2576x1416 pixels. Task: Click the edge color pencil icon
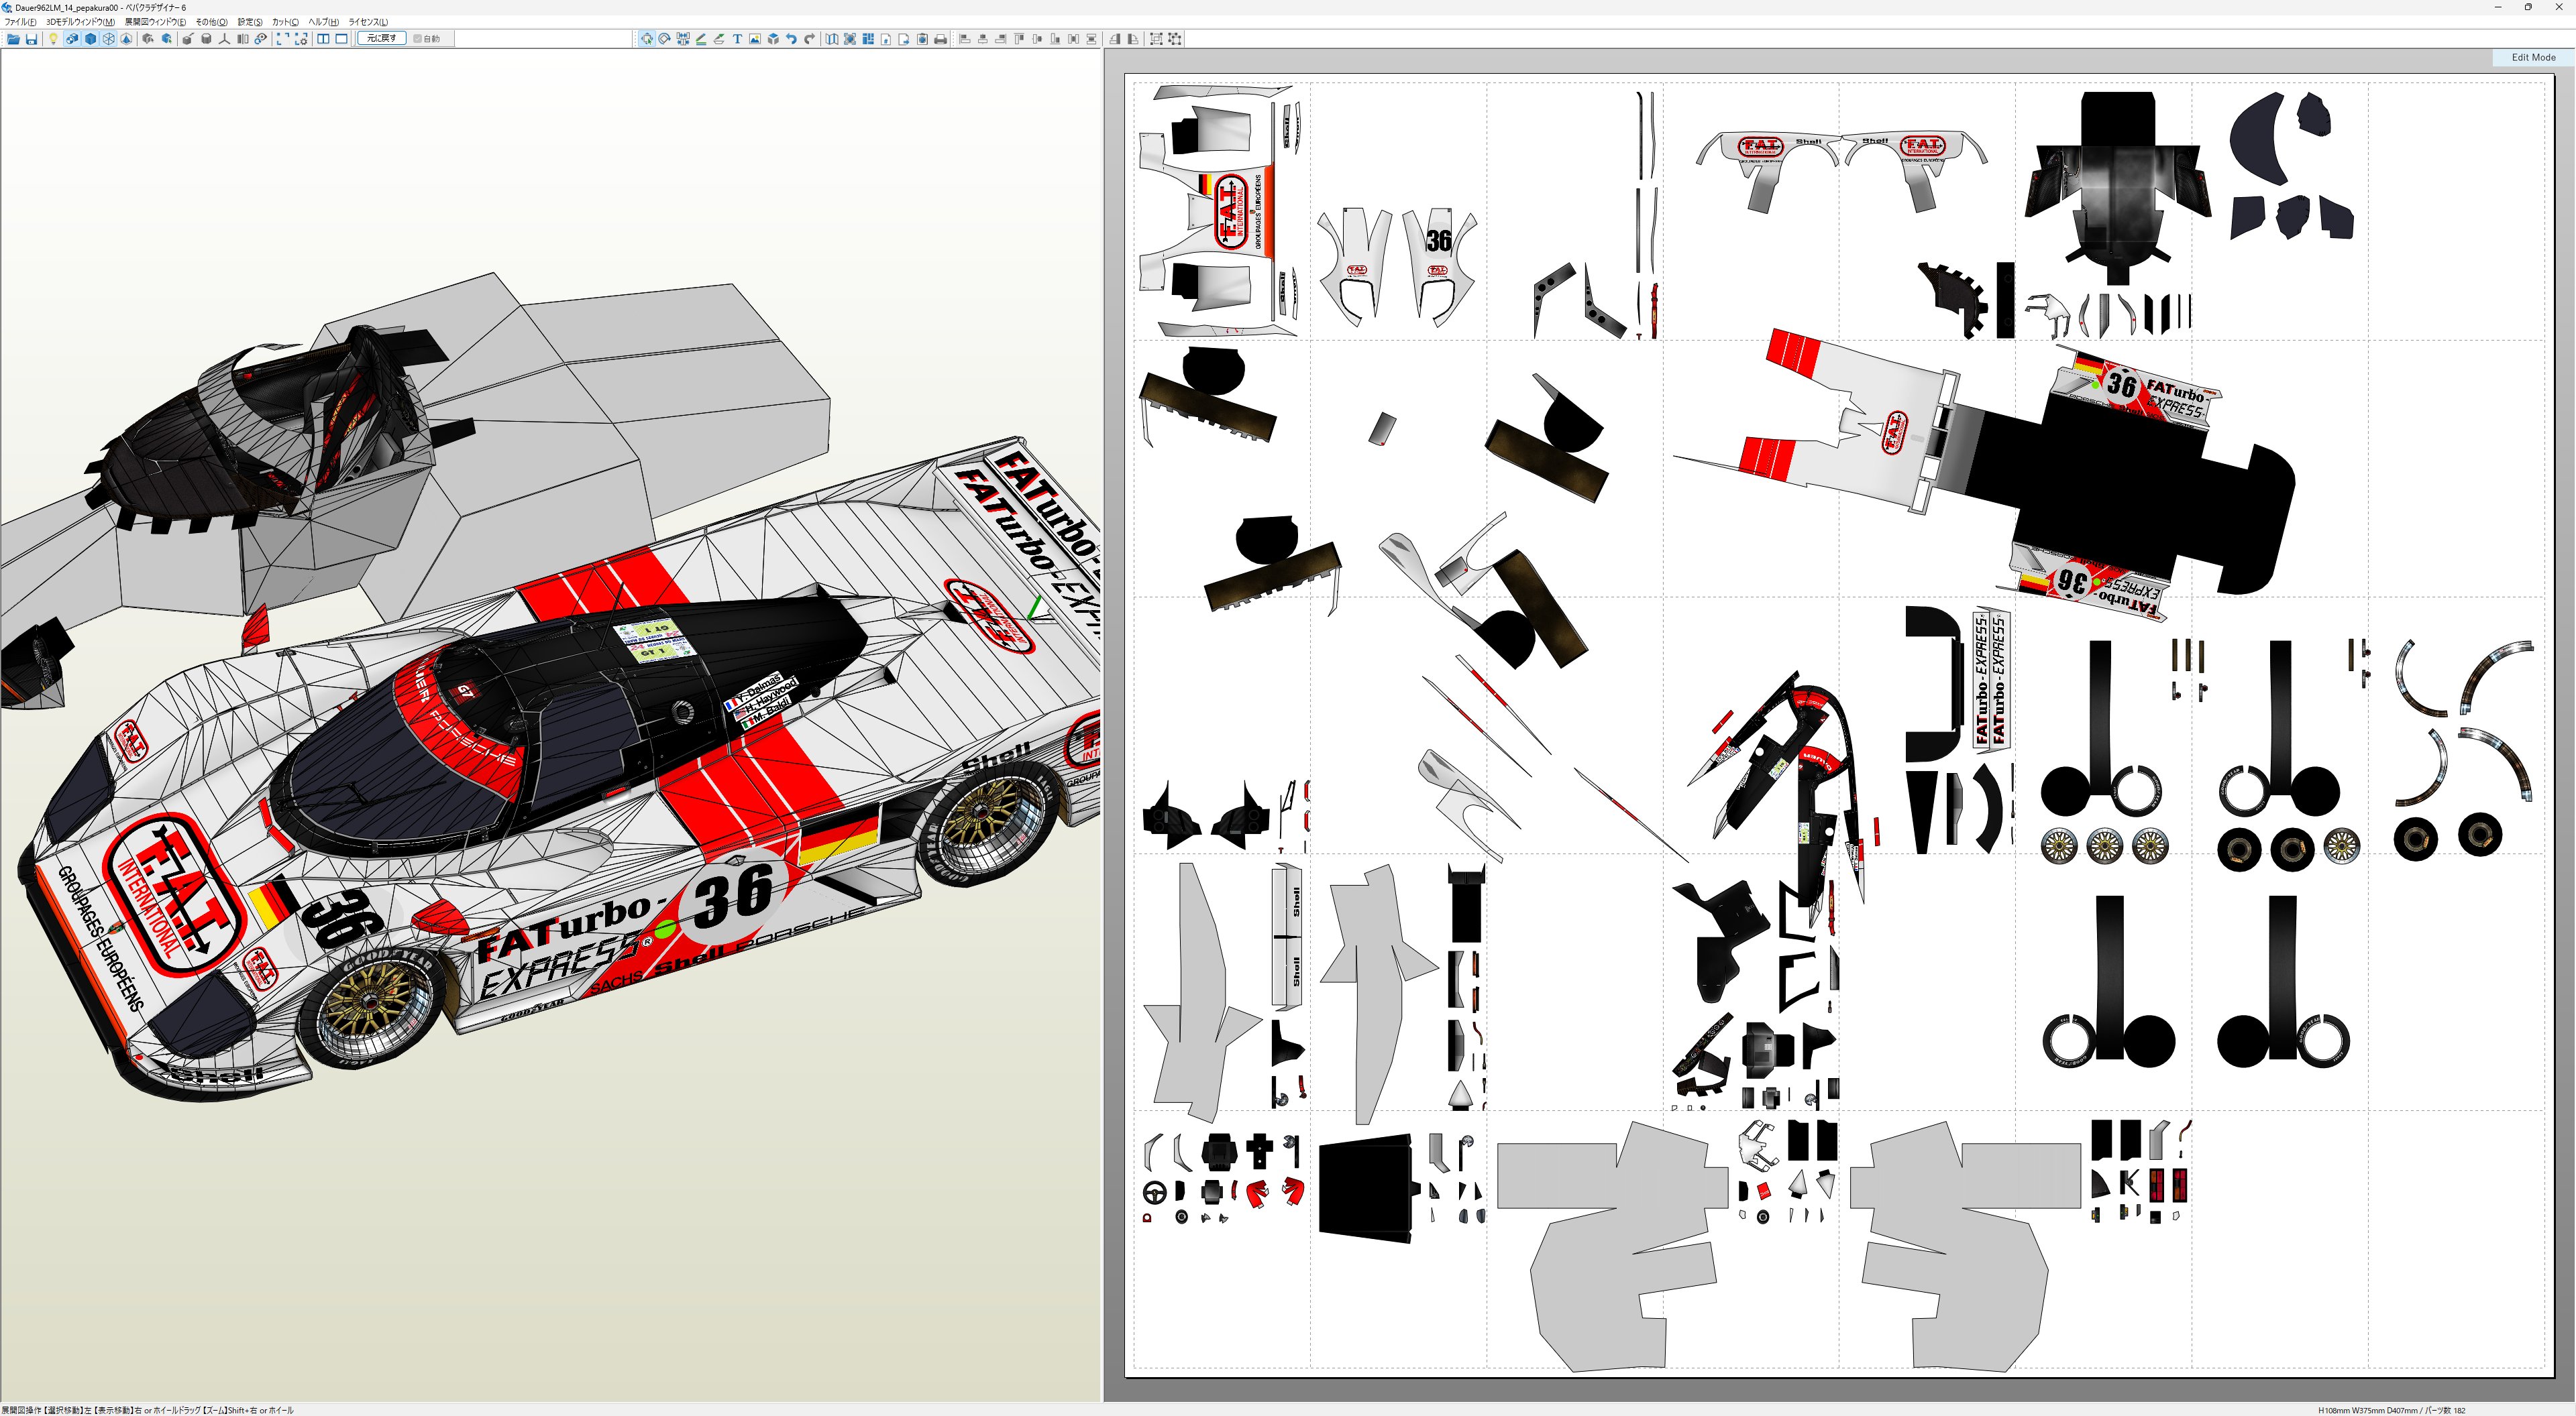(x=701, y=39)
